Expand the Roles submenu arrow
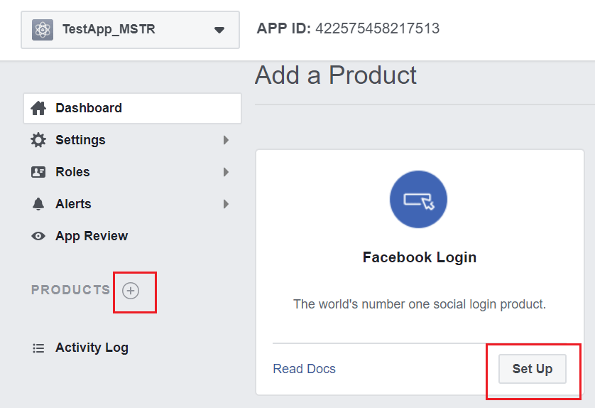 click(x=226, y=172)
